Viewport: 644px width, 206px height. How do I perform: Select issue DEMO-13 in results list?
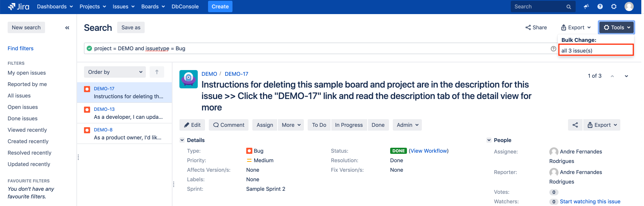coord(124,113)
